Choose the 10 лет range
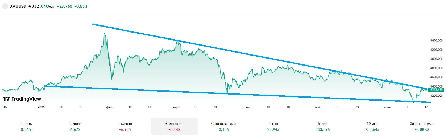 (372, 127)
